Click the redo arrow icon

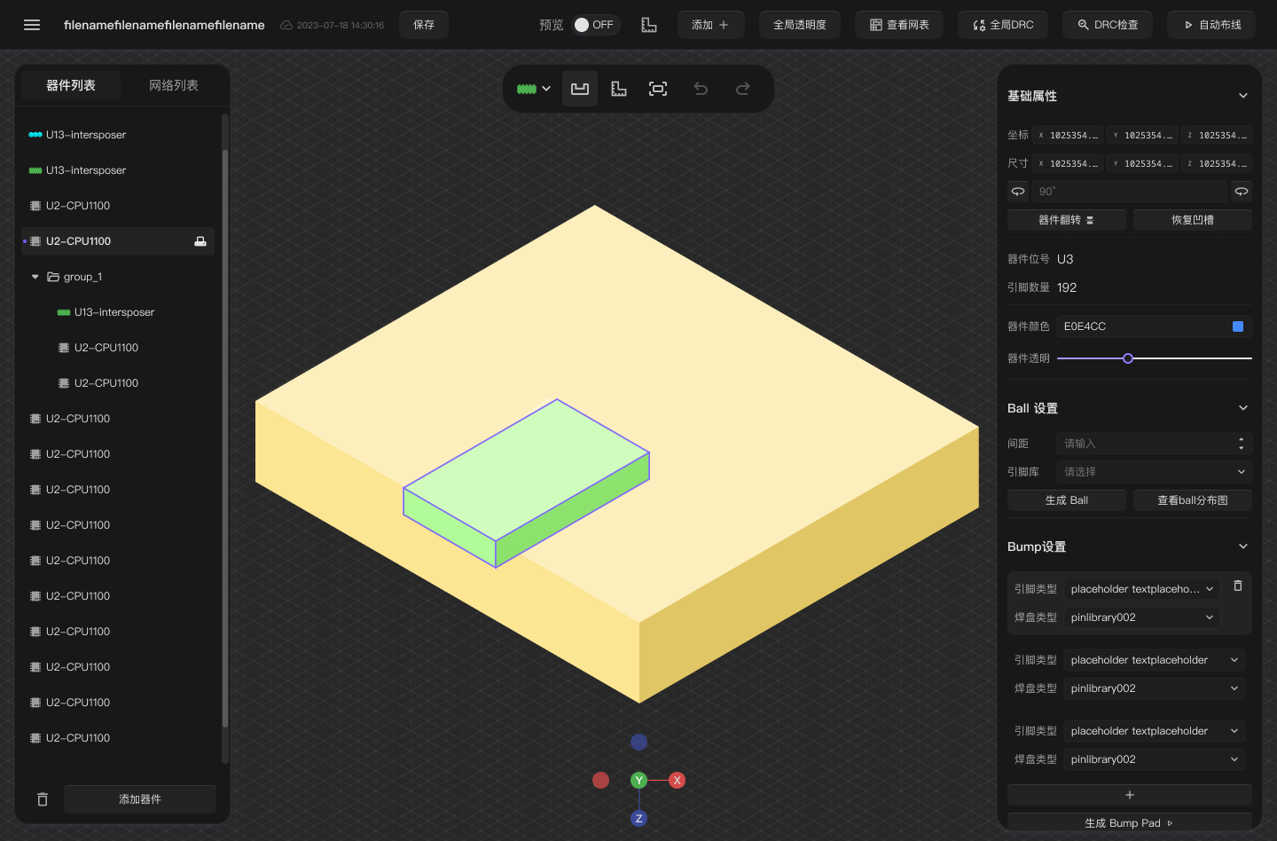click(742, 89)
